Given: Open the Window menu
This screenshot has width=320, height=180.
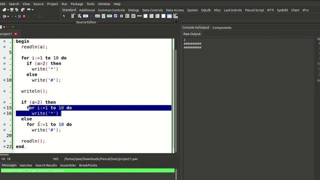Looking at the screenshot, I should click(x=104, y=4).
